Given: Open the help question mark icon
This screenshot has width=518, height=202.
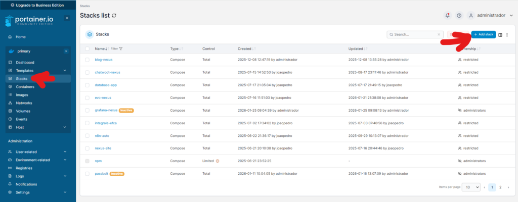Looking at the screenshot, I should [459, 16].
